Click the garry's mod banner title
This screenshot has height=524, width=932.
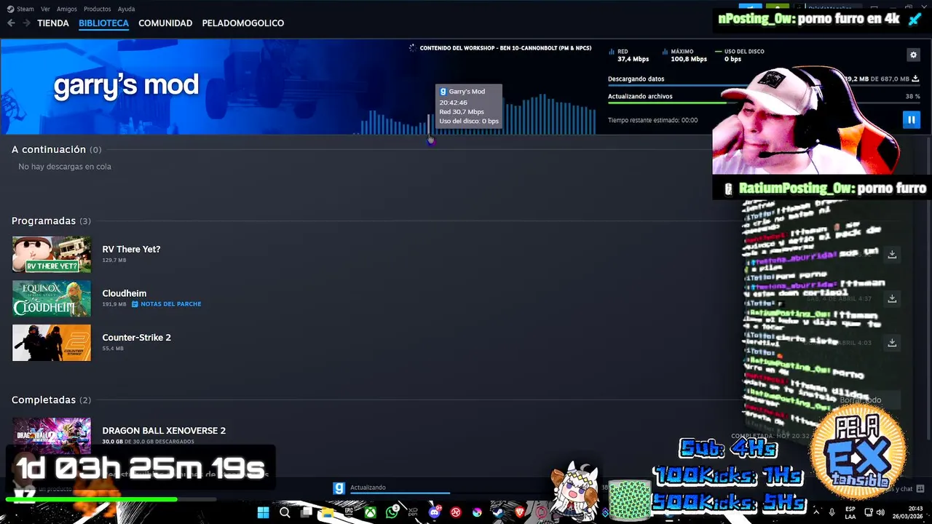[x=126, y=85]
